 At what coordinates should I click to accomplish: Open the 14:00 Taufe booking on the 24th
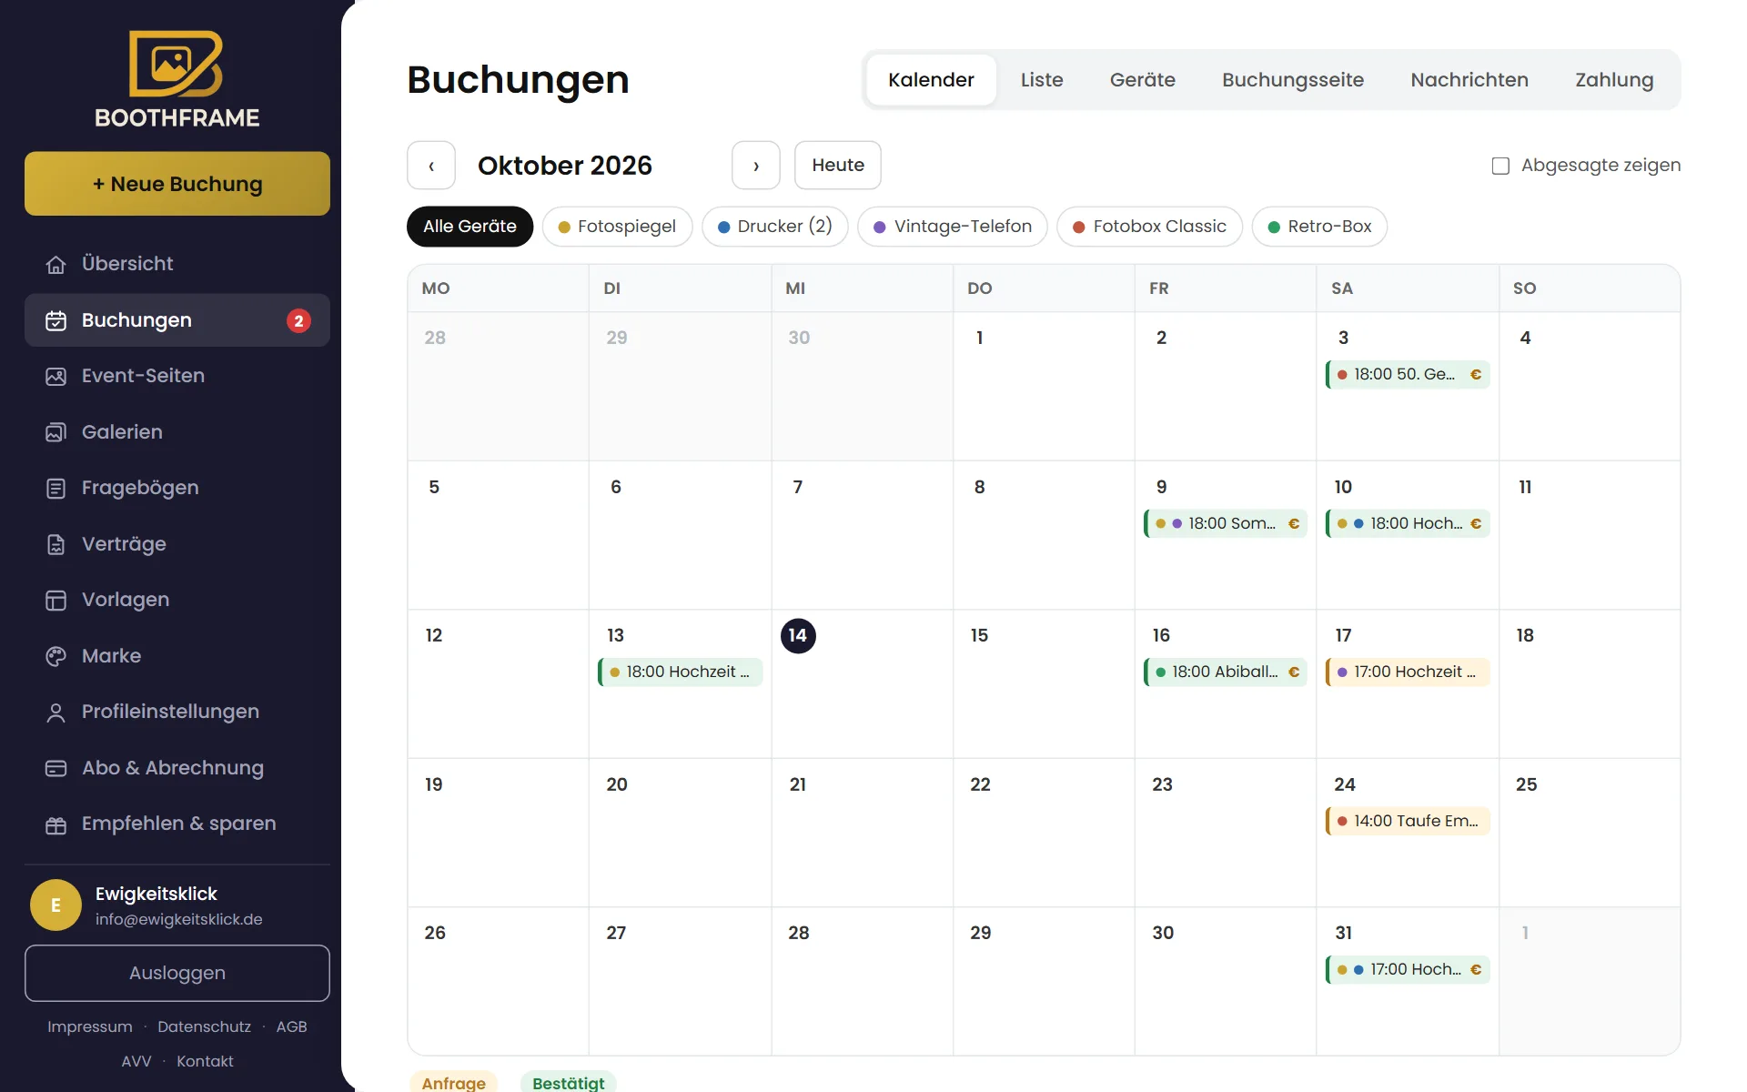coord(1408,821)
